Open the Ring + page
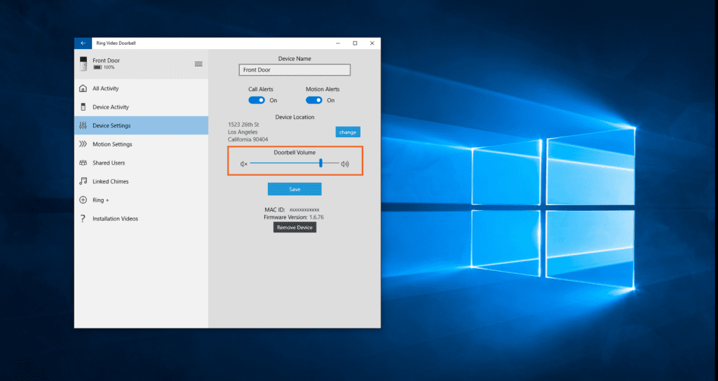718x381 pixels. (x=141, y=200)
